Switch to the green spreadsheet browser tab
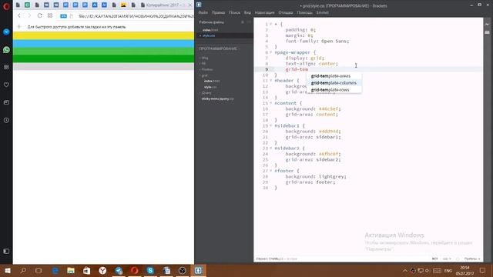The height and width of the screenshot is (277, 493). 28,5
